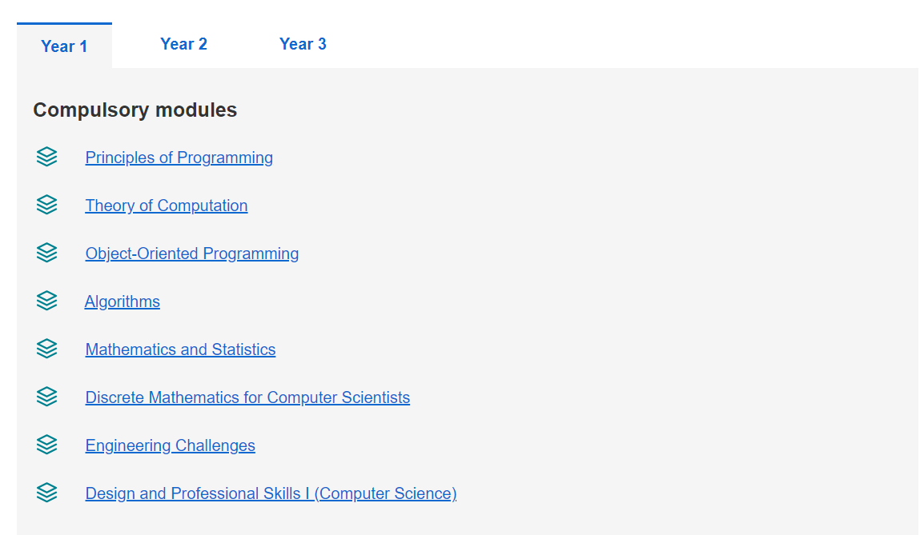Switch to the Year 3 tab
The height and width of the screenshot is (535, 920).
[303, 44]
